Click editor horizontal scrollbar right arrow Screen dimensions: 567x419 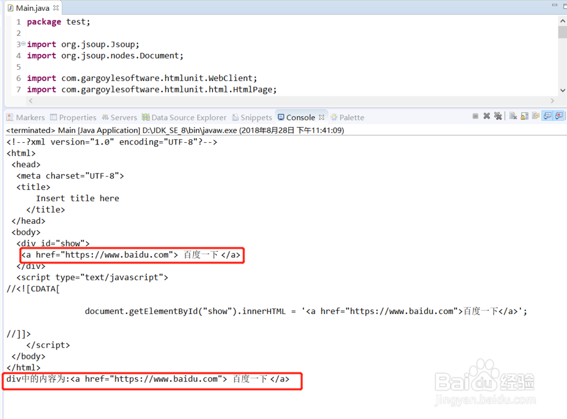552,101
